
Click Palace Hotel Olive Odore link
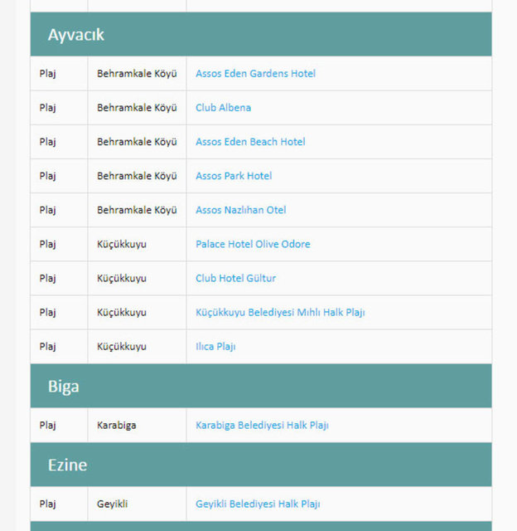(x=253, y=244)
